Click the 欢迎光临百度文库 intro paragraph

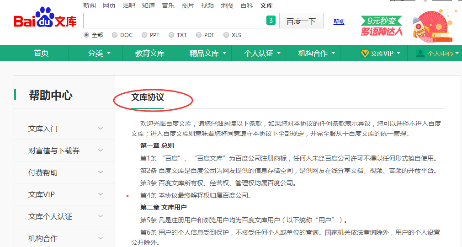[286, 129]
